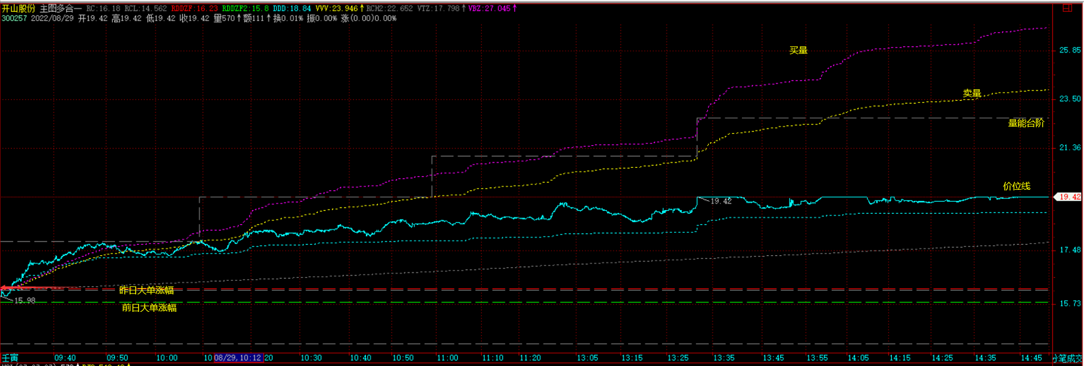Viewport: 1084px width, 366px height.
Task: Select the cyan DDD:18.84 indicator value
Action: [x=292, y=8]
